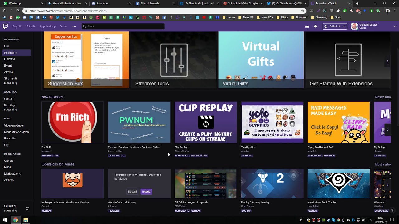
Task: Expand the user account dropdown arrow
Action: click(395, 26)
